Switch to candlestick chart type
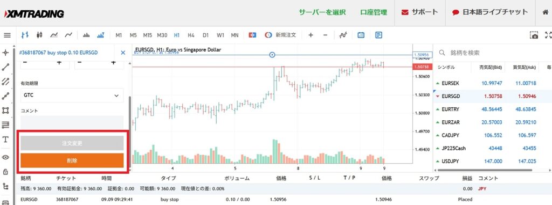552x205 pixels. click(x=39, y=35)
